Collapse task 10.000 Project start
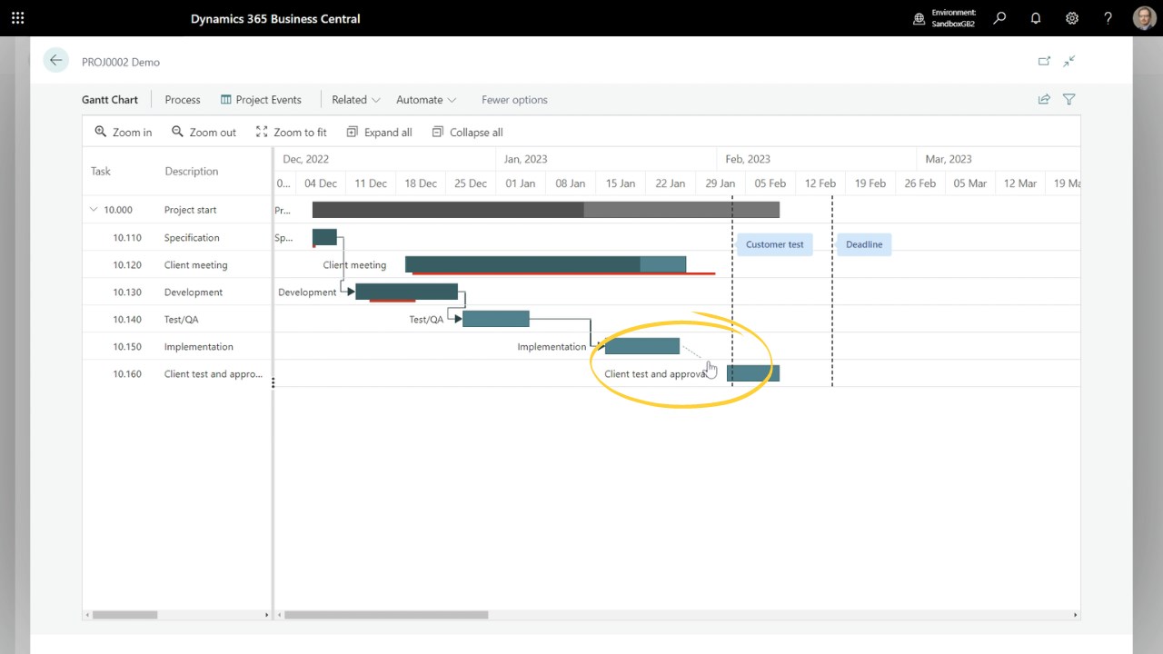This screenshot has width=1163, height=654. click(93, 210)
